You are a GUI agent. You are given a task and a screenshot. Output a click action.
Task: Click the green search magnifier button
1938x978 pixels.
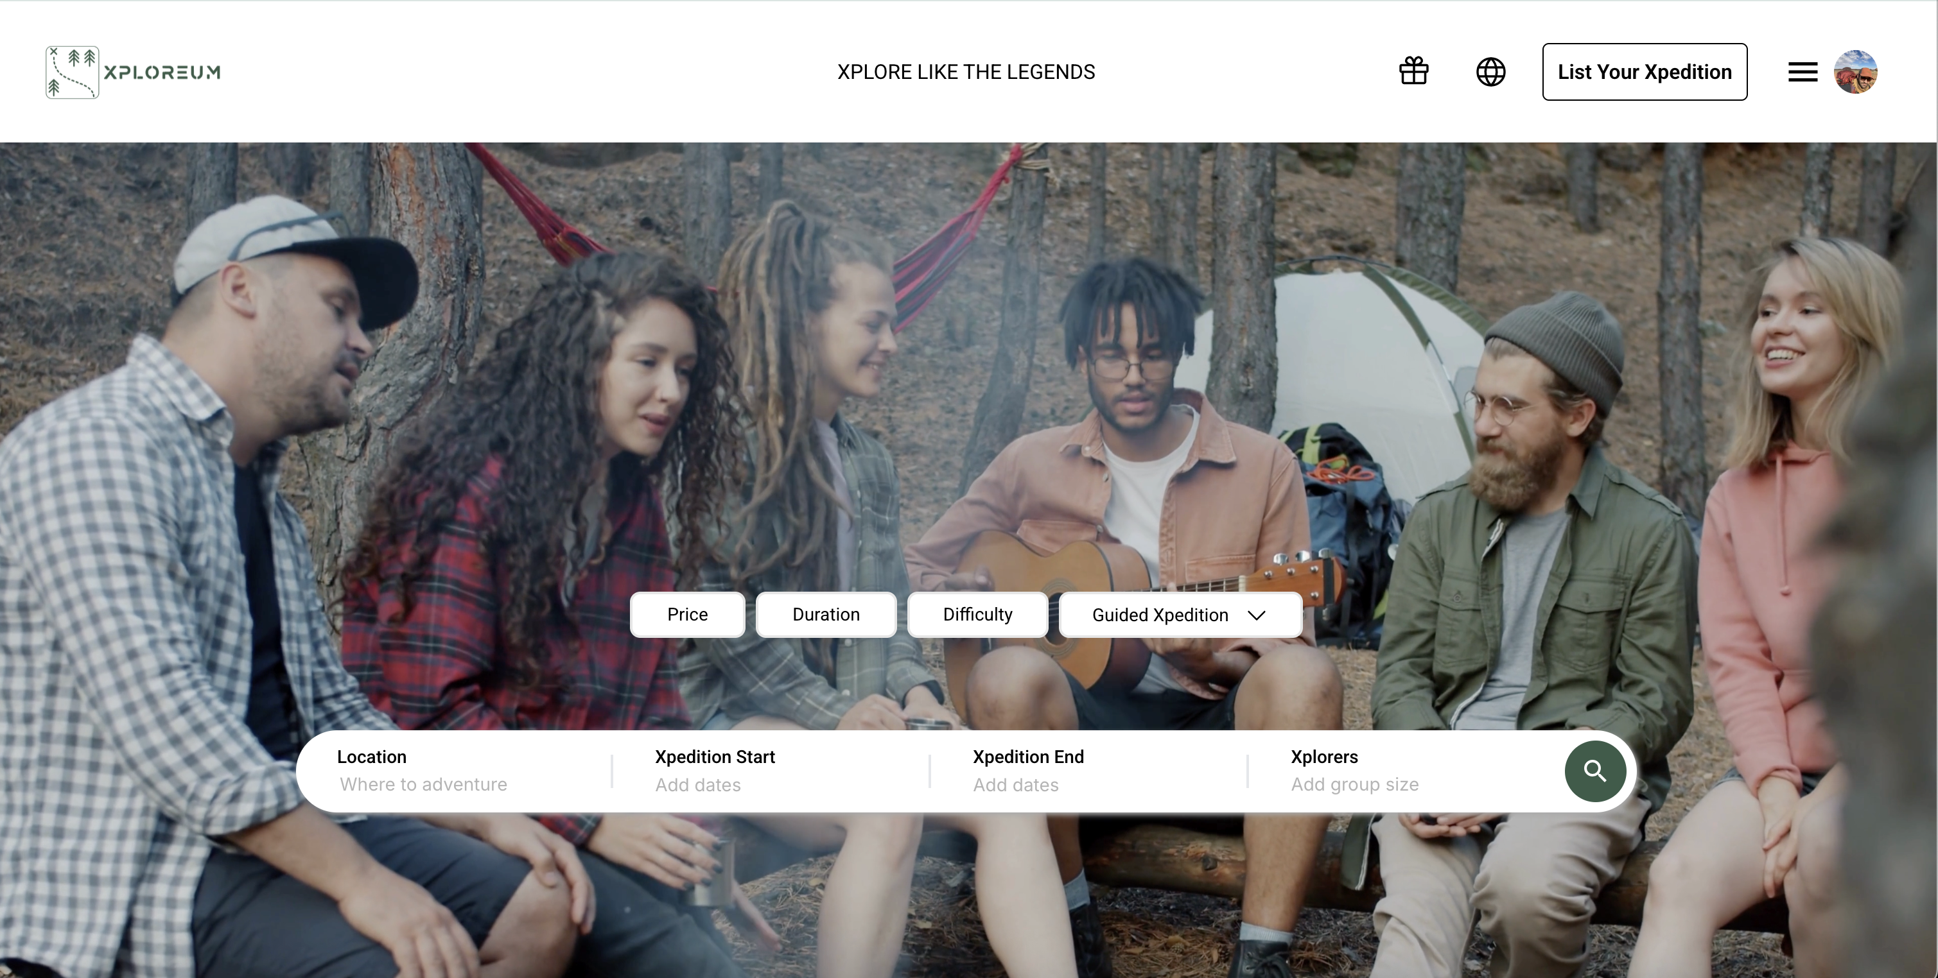click(x=1595, y=771)
